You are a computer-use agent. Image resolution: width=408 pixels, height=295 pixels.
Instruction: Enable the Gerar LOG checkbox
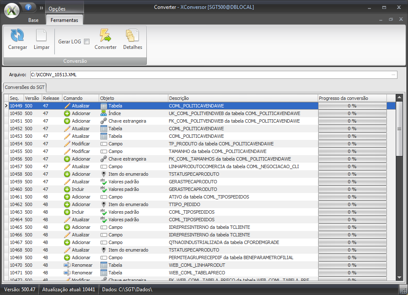pos(86,42)
